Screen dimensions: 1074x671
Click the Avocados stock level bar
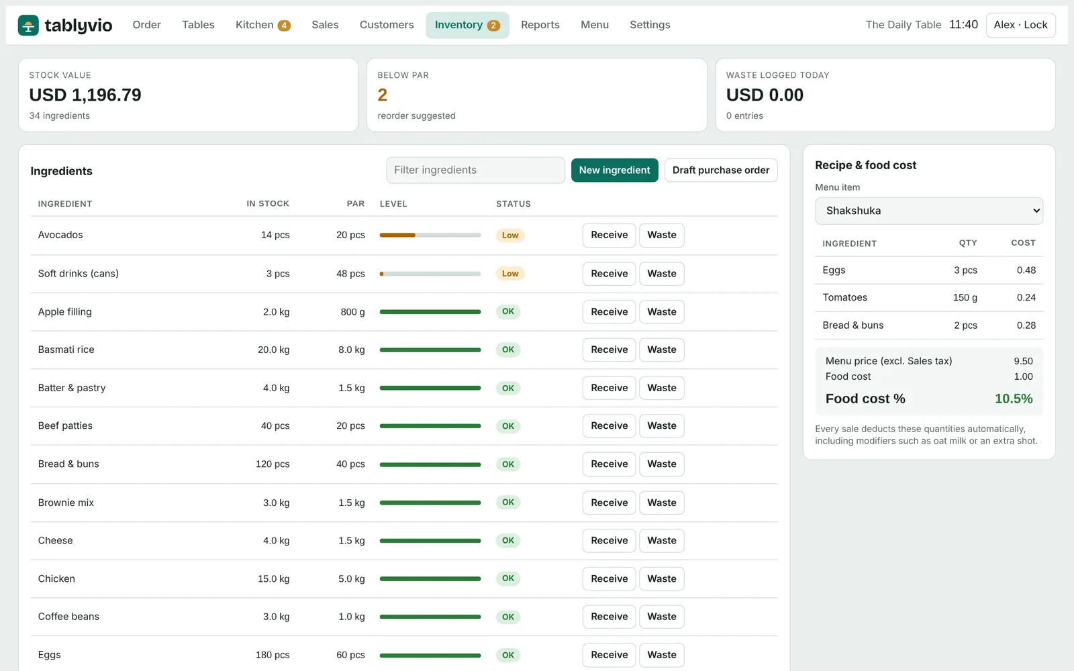(x=430, y=235)
